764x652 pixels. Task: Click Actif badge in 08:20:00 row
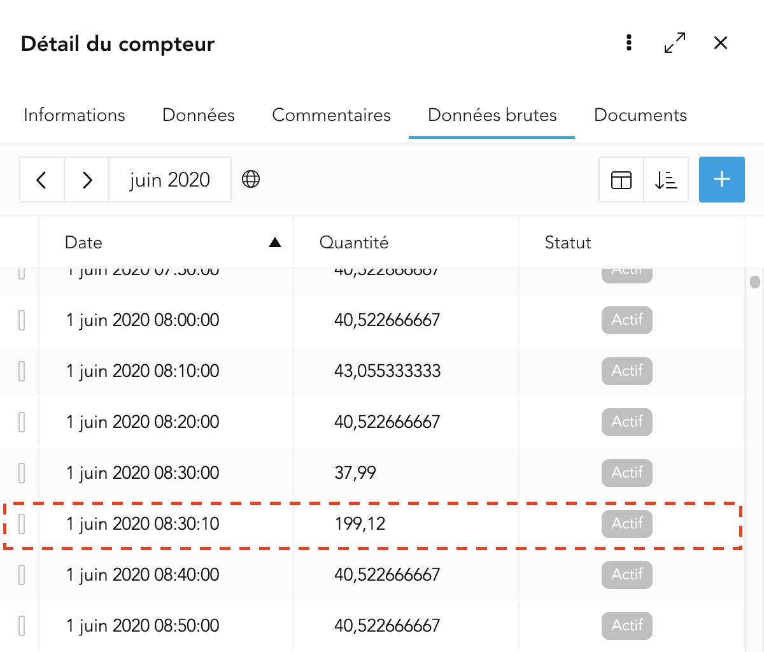(627, 422)
